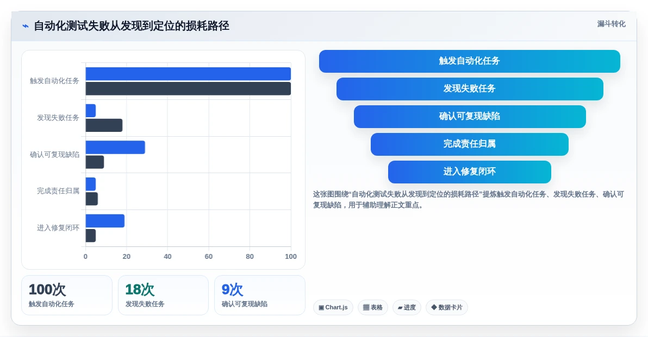Viewport: 648px width, 337px height.
Task: Click the blue bar for 确认可复现缺陷
Action: coord(115,147)
